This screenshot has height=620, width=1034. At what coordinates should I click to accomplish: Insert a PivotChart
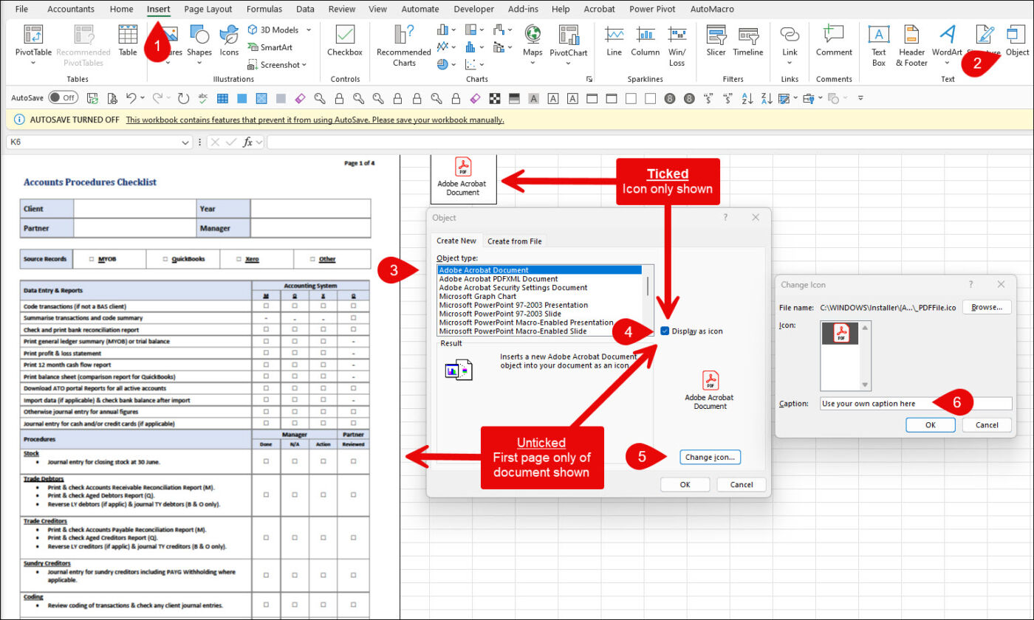[569, 44]
